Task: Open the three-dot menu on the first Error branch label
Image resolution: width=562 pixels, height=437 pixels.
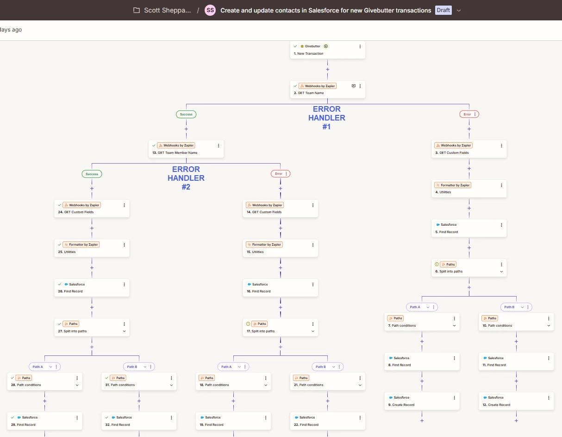Action: [x=475, y=114]
